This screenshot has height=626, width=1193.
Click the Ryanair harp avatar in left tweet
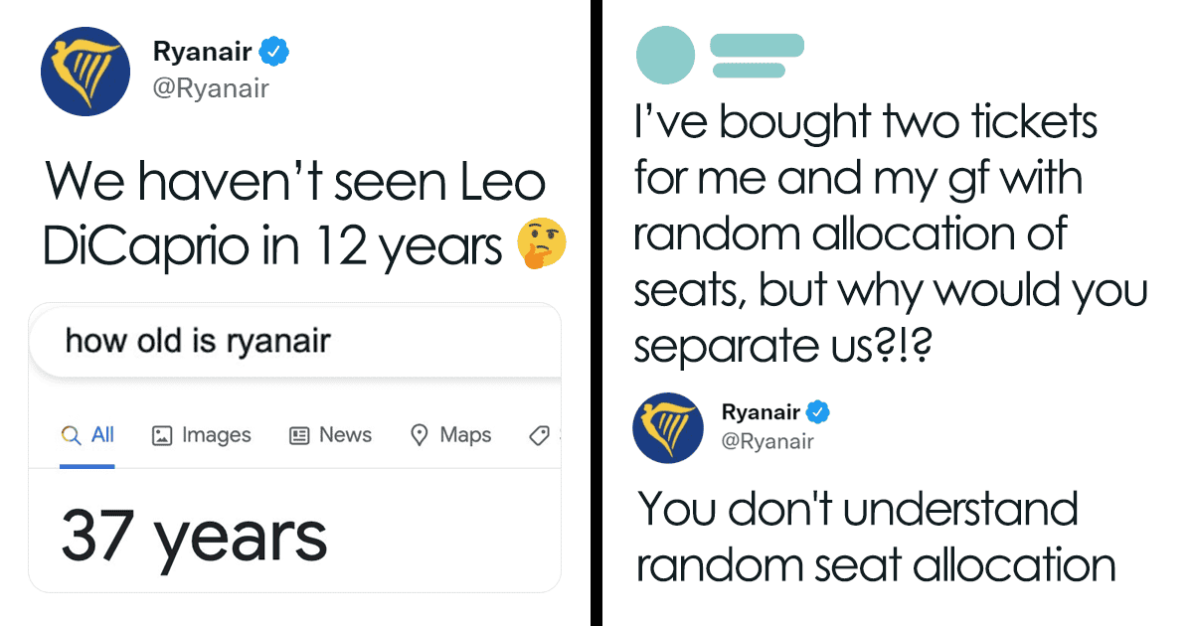pos(85,72)
